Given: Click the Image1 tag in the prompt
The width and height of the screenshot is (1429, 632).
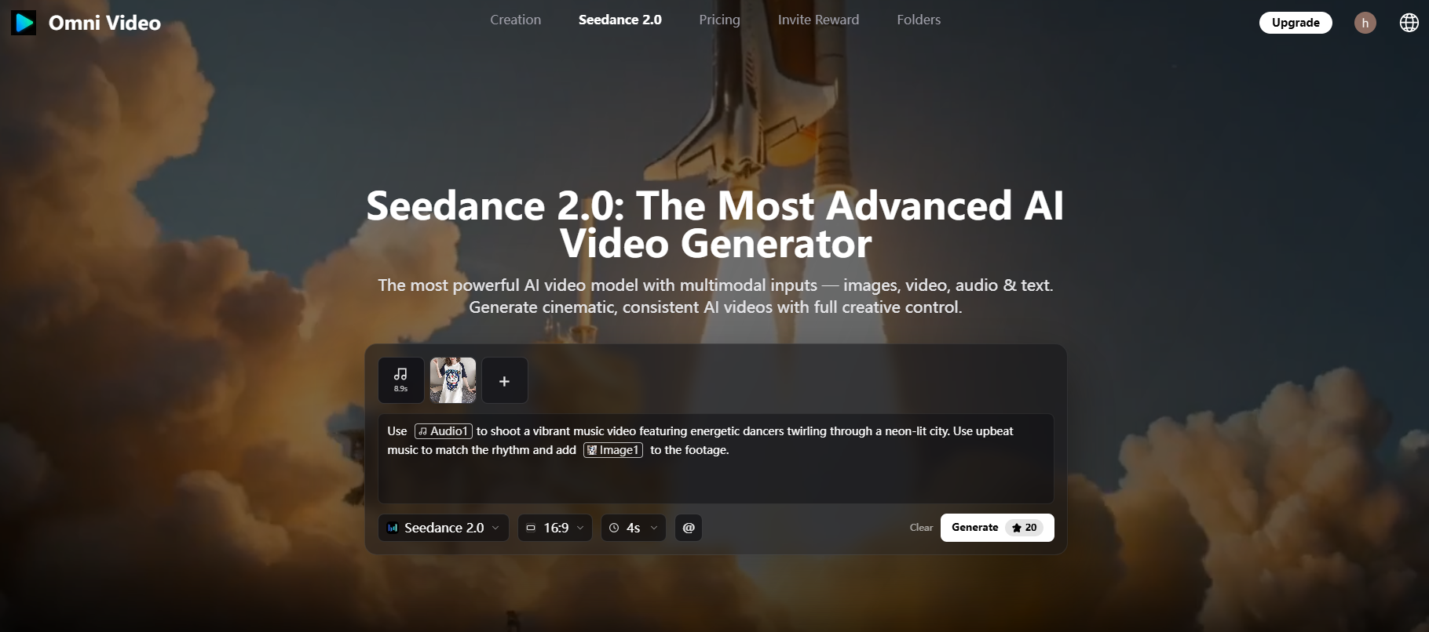Looking at the screenshot, I should (612, 450).
